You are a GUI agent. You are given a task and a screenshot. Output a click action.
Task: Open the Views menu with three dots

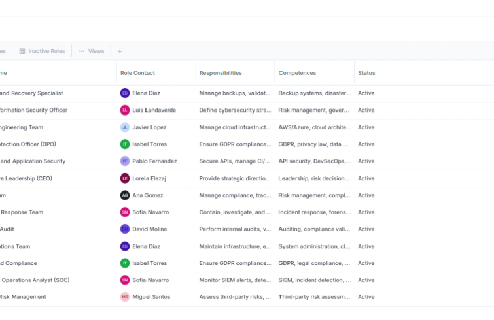tap(92, 51)
